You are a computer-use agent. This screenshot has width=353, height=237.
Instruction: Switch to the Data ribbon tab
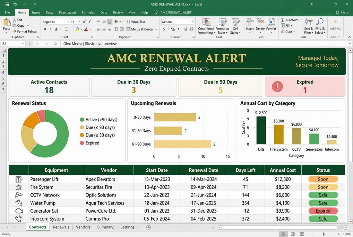[104, 13]
